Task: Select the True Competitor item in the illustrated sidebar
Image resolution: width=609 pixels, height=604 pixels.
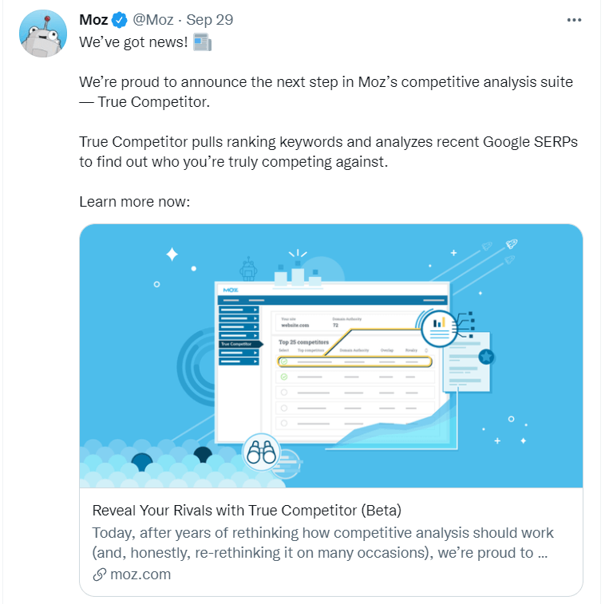Action: click(x=237, y=344)
